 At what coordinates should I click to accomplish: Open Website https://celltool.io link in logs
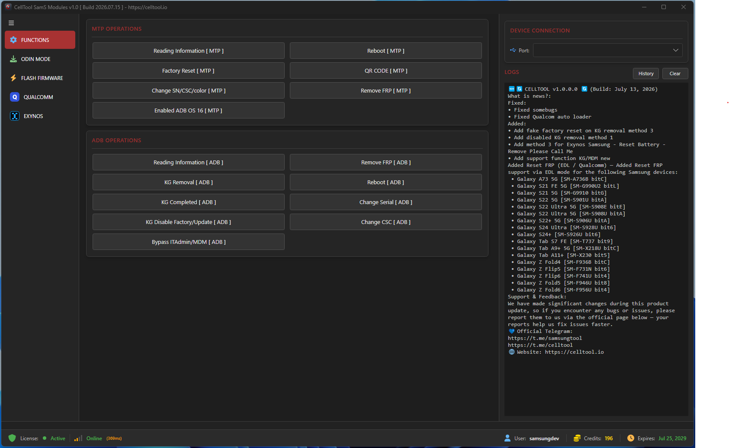[574, 352]
